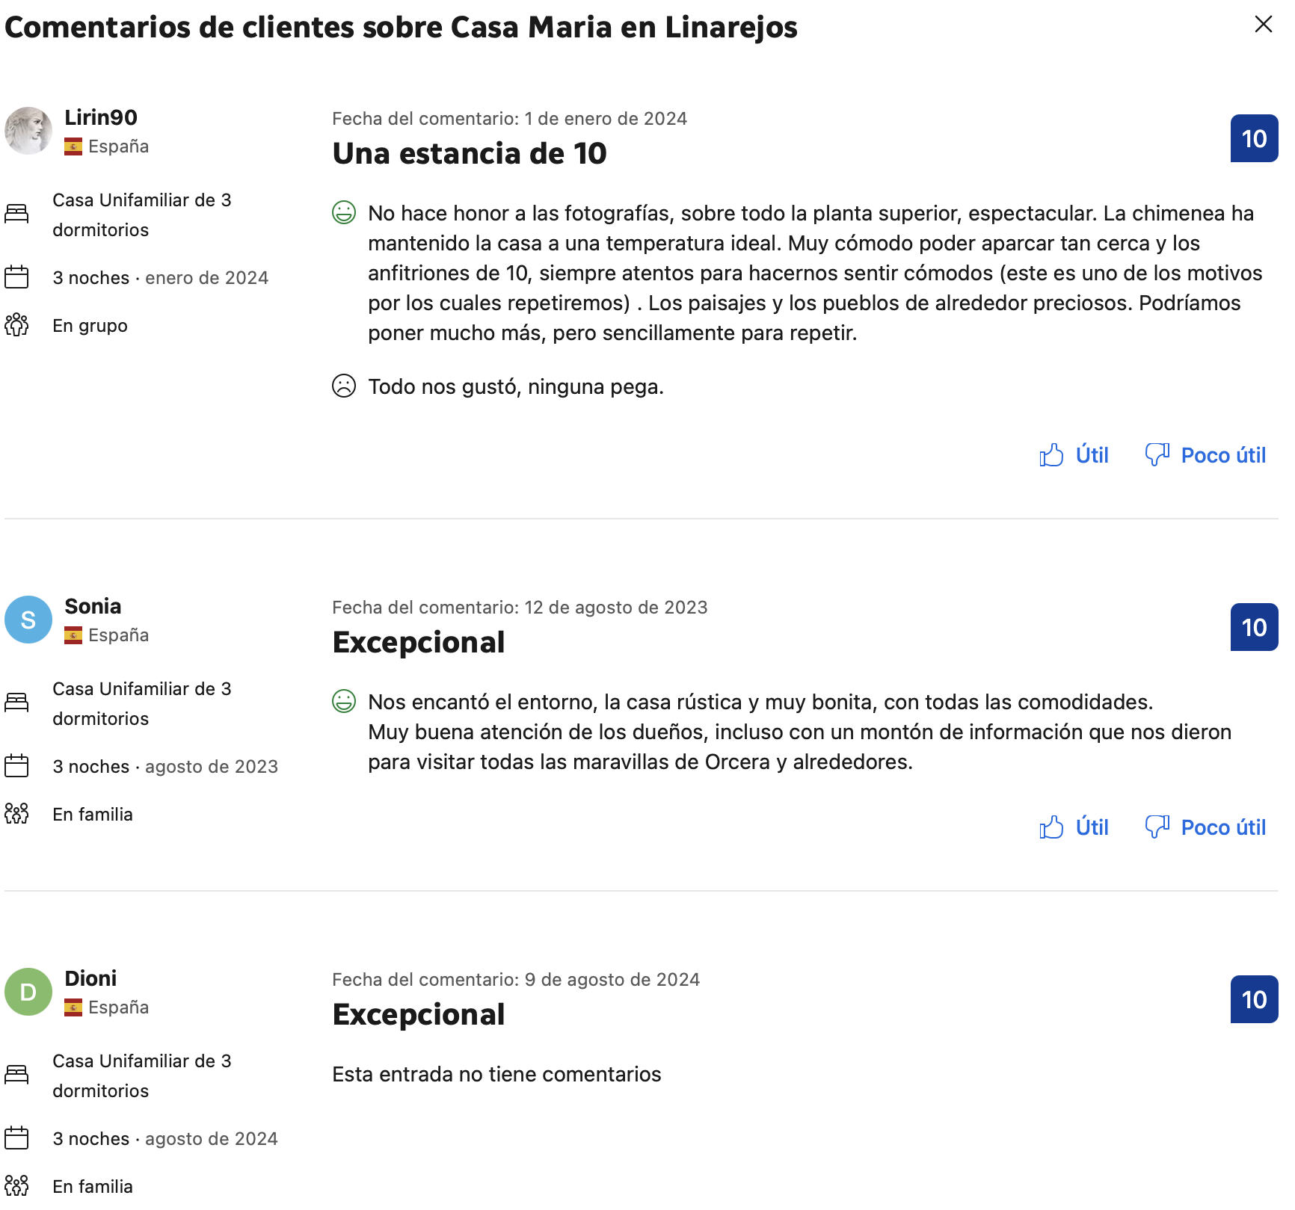Click thumbs-down icon on Sonia's review
Image resolution: width=1295 pixels, height=1210 pixels.
[1157, 827]
